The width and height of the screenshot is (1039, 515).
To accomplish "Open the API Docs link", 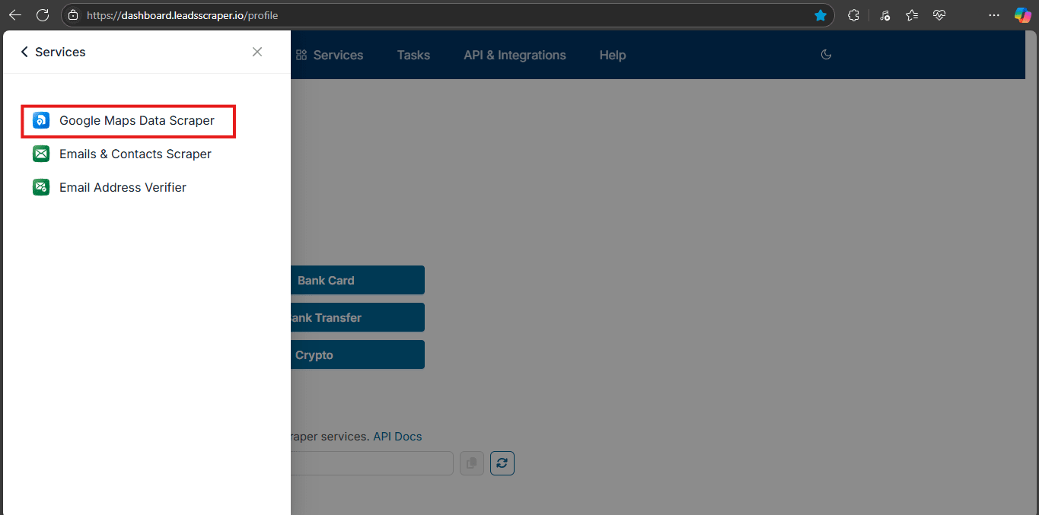I will (x=397, y=437).
